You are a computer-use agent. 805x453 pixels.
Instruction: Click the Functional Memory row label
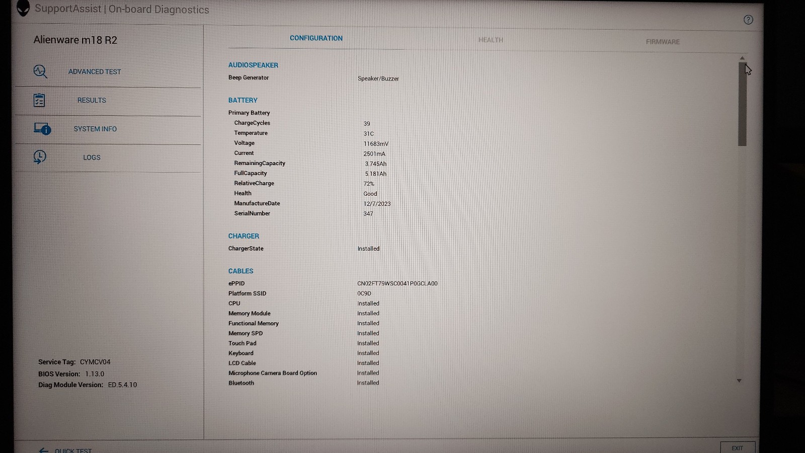coord(253,323)
